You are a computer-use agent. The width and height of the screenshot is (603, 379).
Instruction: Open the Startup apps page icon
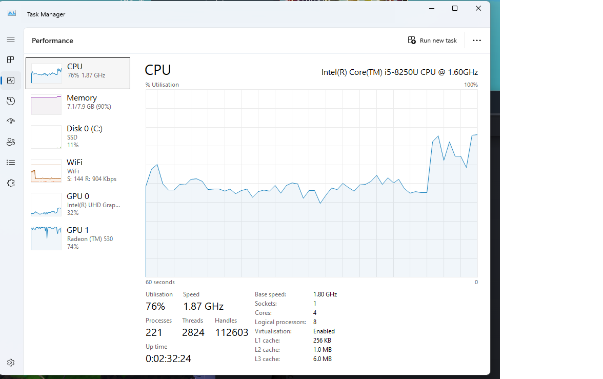[11, 122]
